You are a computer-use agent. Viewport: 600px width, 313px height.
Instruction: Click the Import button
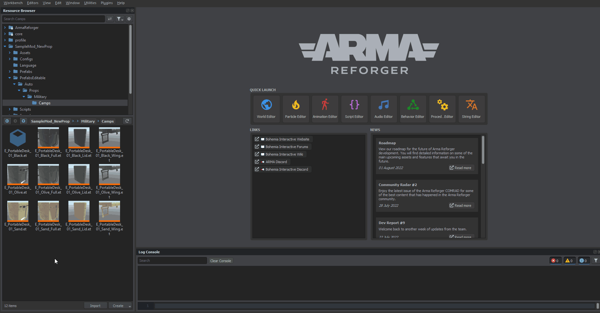click(95, 306)
